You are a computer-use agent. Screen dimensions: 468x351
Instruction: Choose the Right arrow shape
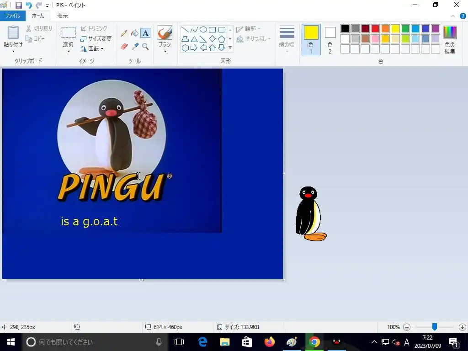(194, 48)
